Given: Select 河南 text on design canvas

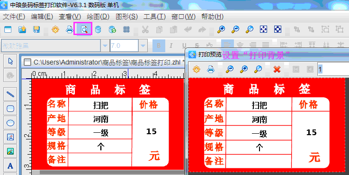Looking at the screenshot, I should 101,119.
